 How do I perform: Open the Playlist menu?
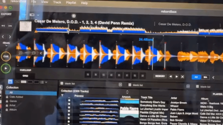pos(71,3)
